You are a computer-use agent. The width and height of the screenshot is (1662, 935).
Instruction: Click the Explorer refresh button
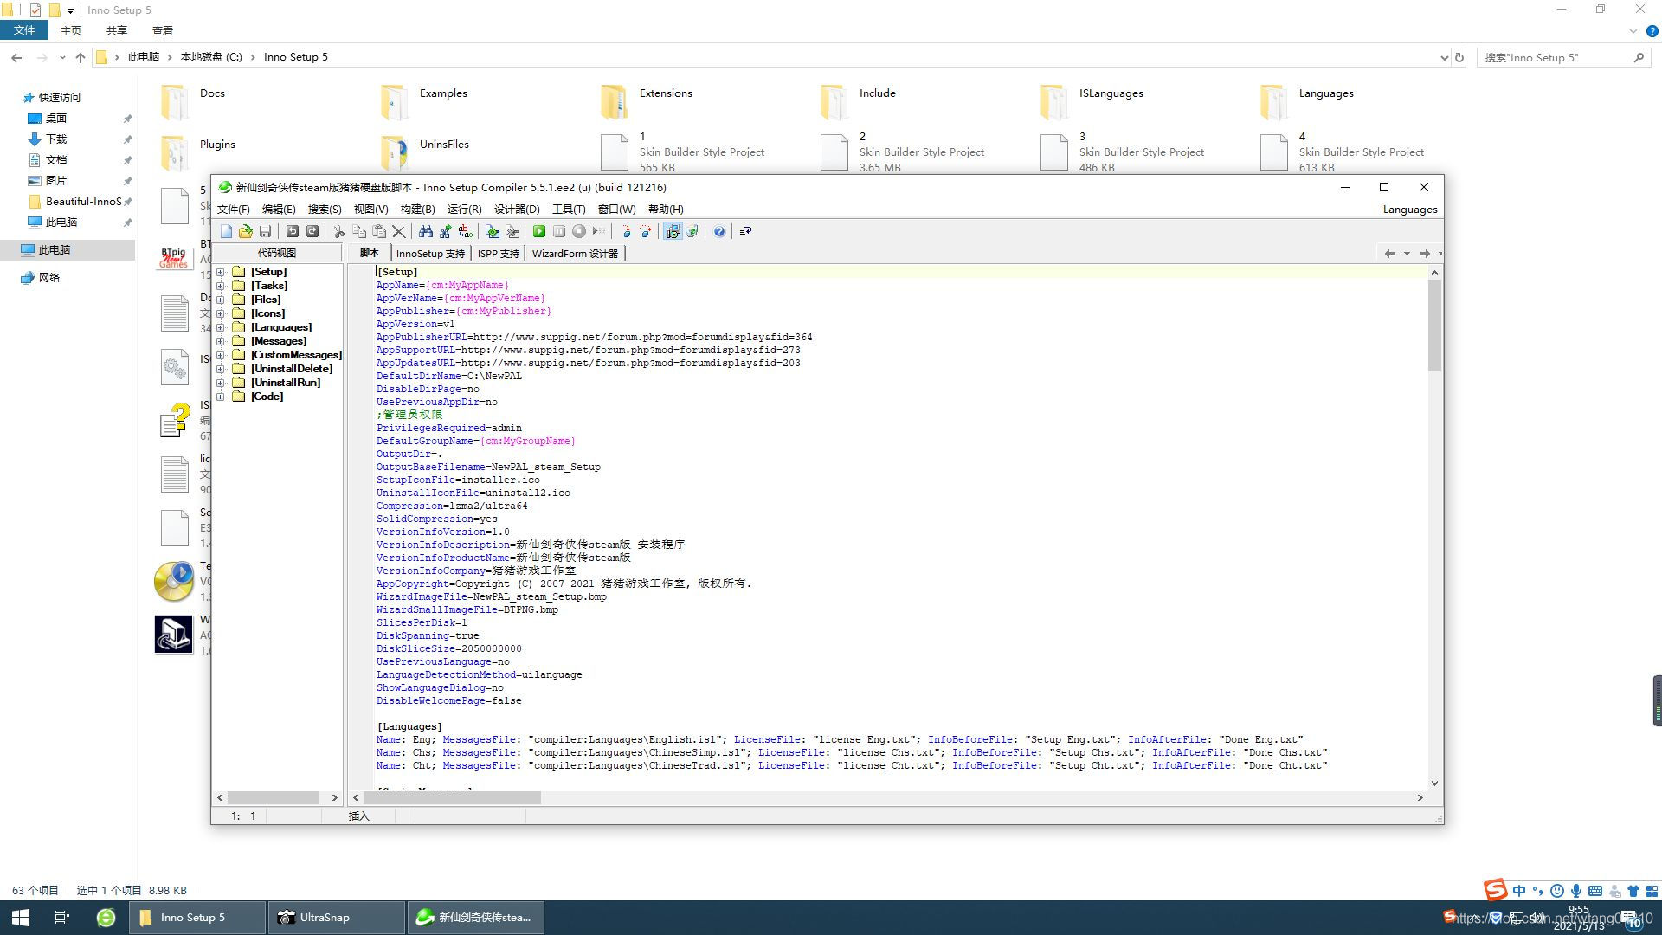[1459, 58]
